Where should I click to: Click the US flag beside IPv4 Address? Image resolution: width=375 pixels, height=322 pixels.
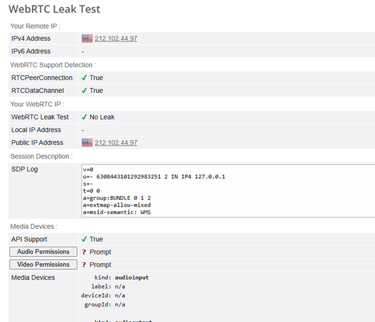click(x=87, y=39)
